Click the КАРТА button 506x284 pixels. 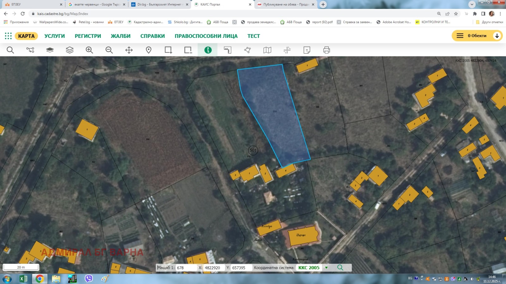click(x=26, y=36)
